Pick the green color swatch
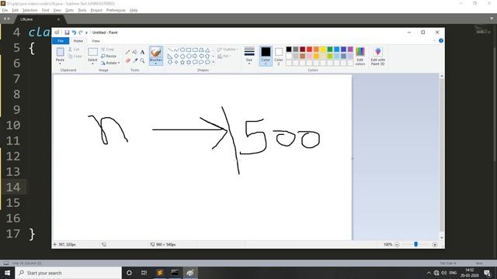The width and height of the screenshot is (497, 279). (x=330, y=50)
